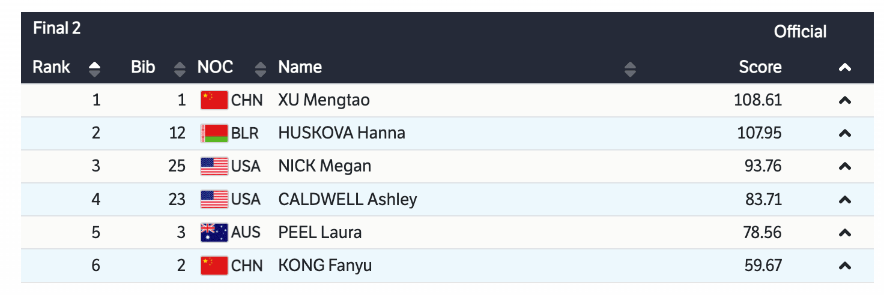
Task: Toggle NICK Megan's row chevron
Action: click(x=844, y=166)
